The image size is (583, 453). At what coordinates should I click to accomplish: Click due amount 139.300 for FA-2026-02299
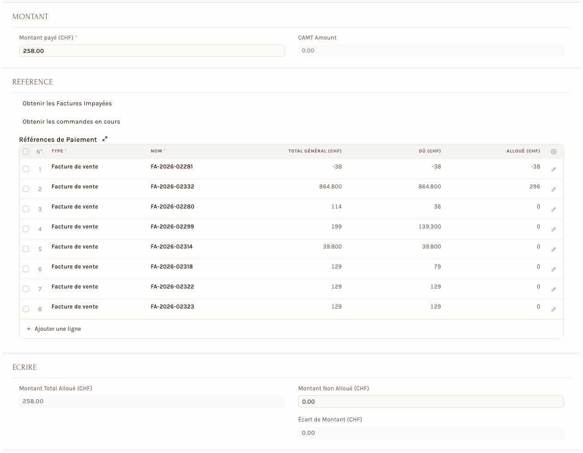[x=430, y=227]
